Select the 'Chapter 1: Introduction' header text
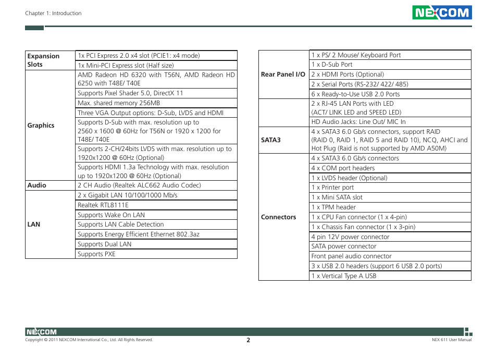The height and width of the screenshot is (350, 497). (53, 13)
